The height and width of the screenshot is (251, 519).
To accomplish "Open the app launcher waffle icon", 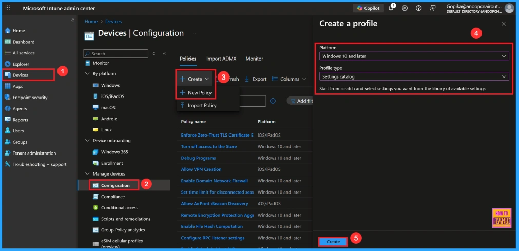I will 8,8.
